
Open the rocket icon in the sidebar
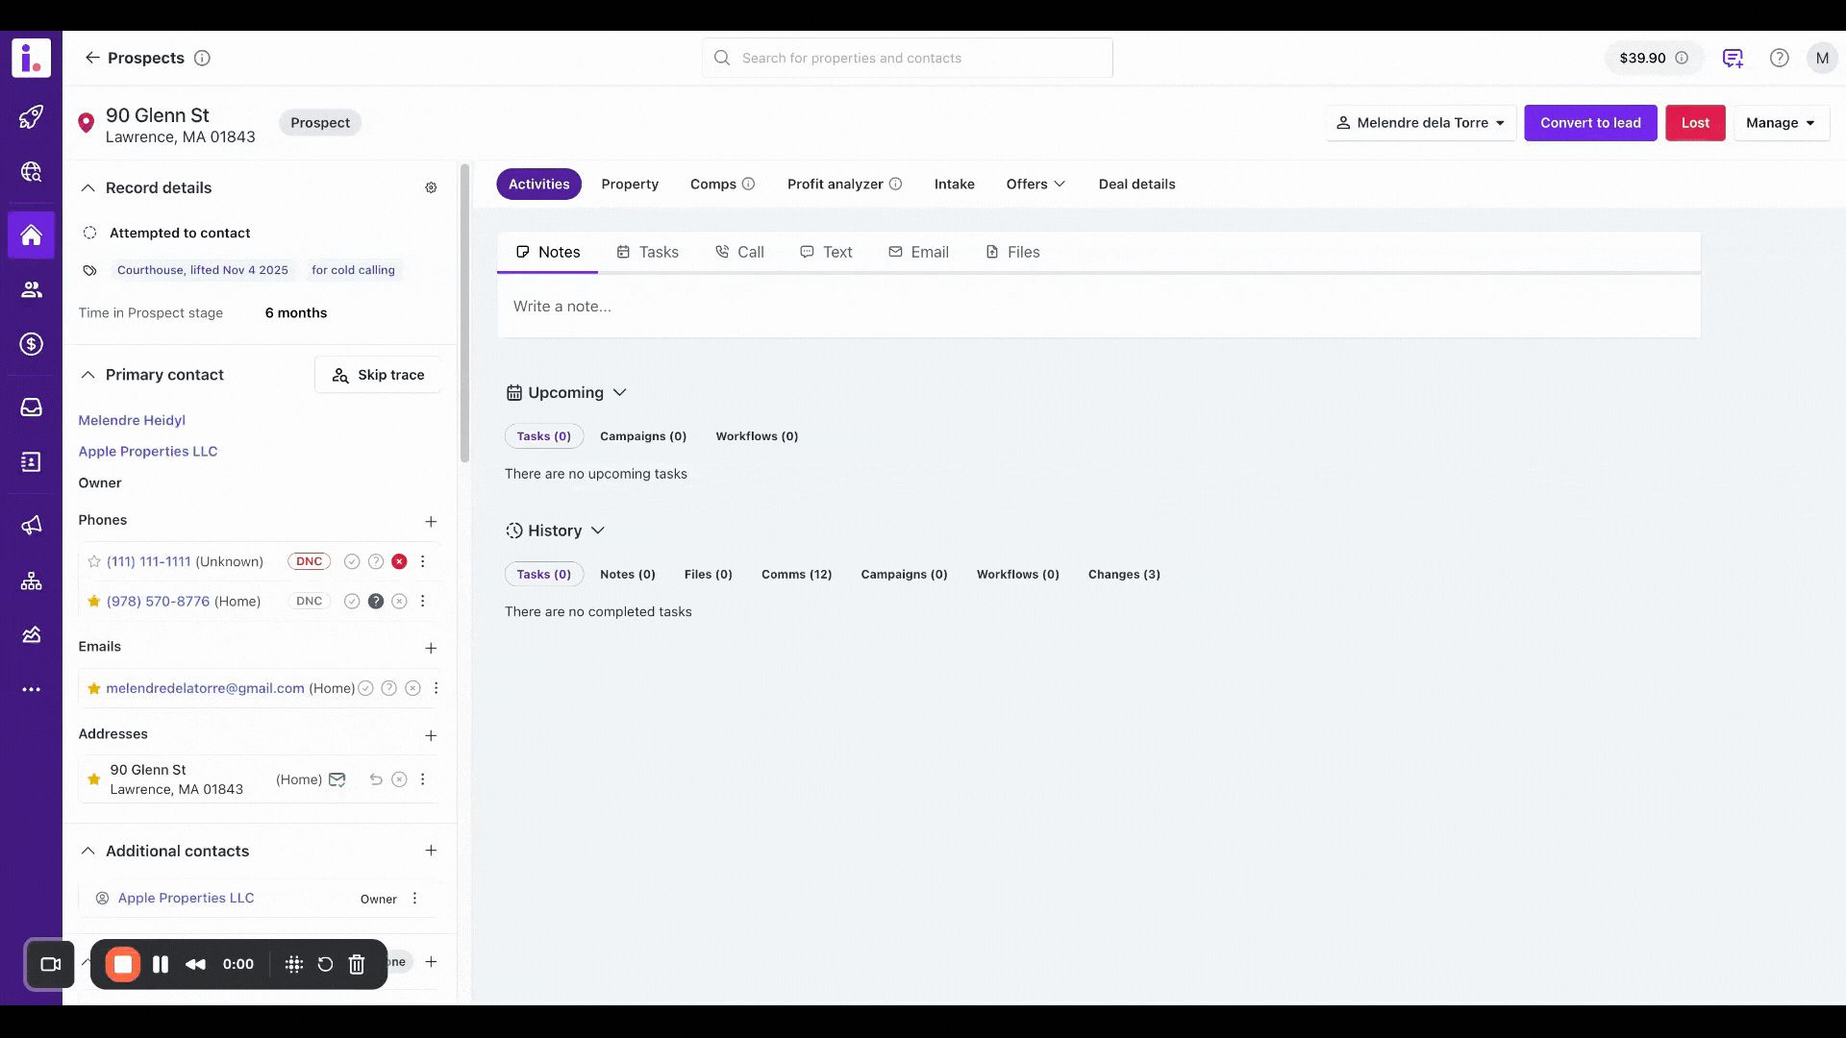coord(31,117)
